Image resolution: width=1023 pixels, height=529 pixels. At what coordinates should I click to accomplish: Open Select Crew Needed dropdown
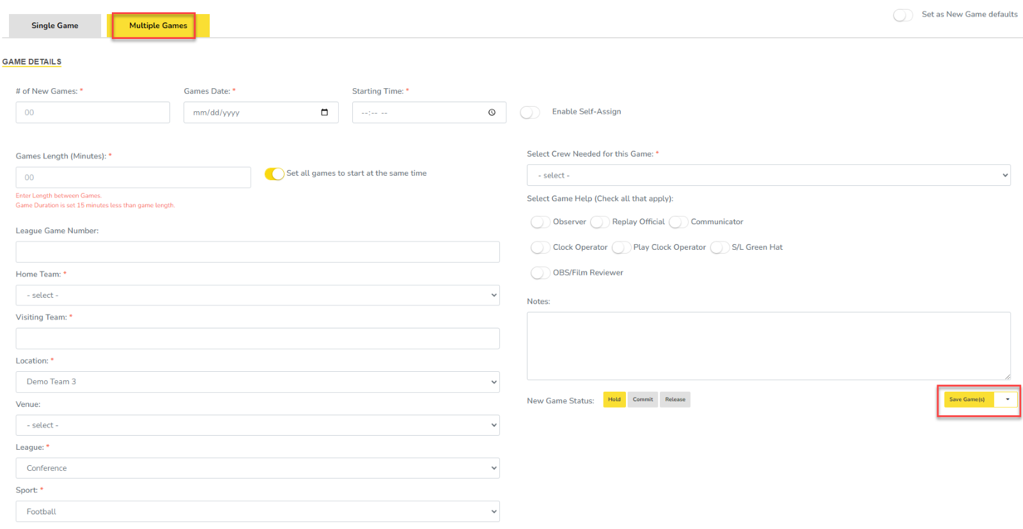(x=768, y=175)
